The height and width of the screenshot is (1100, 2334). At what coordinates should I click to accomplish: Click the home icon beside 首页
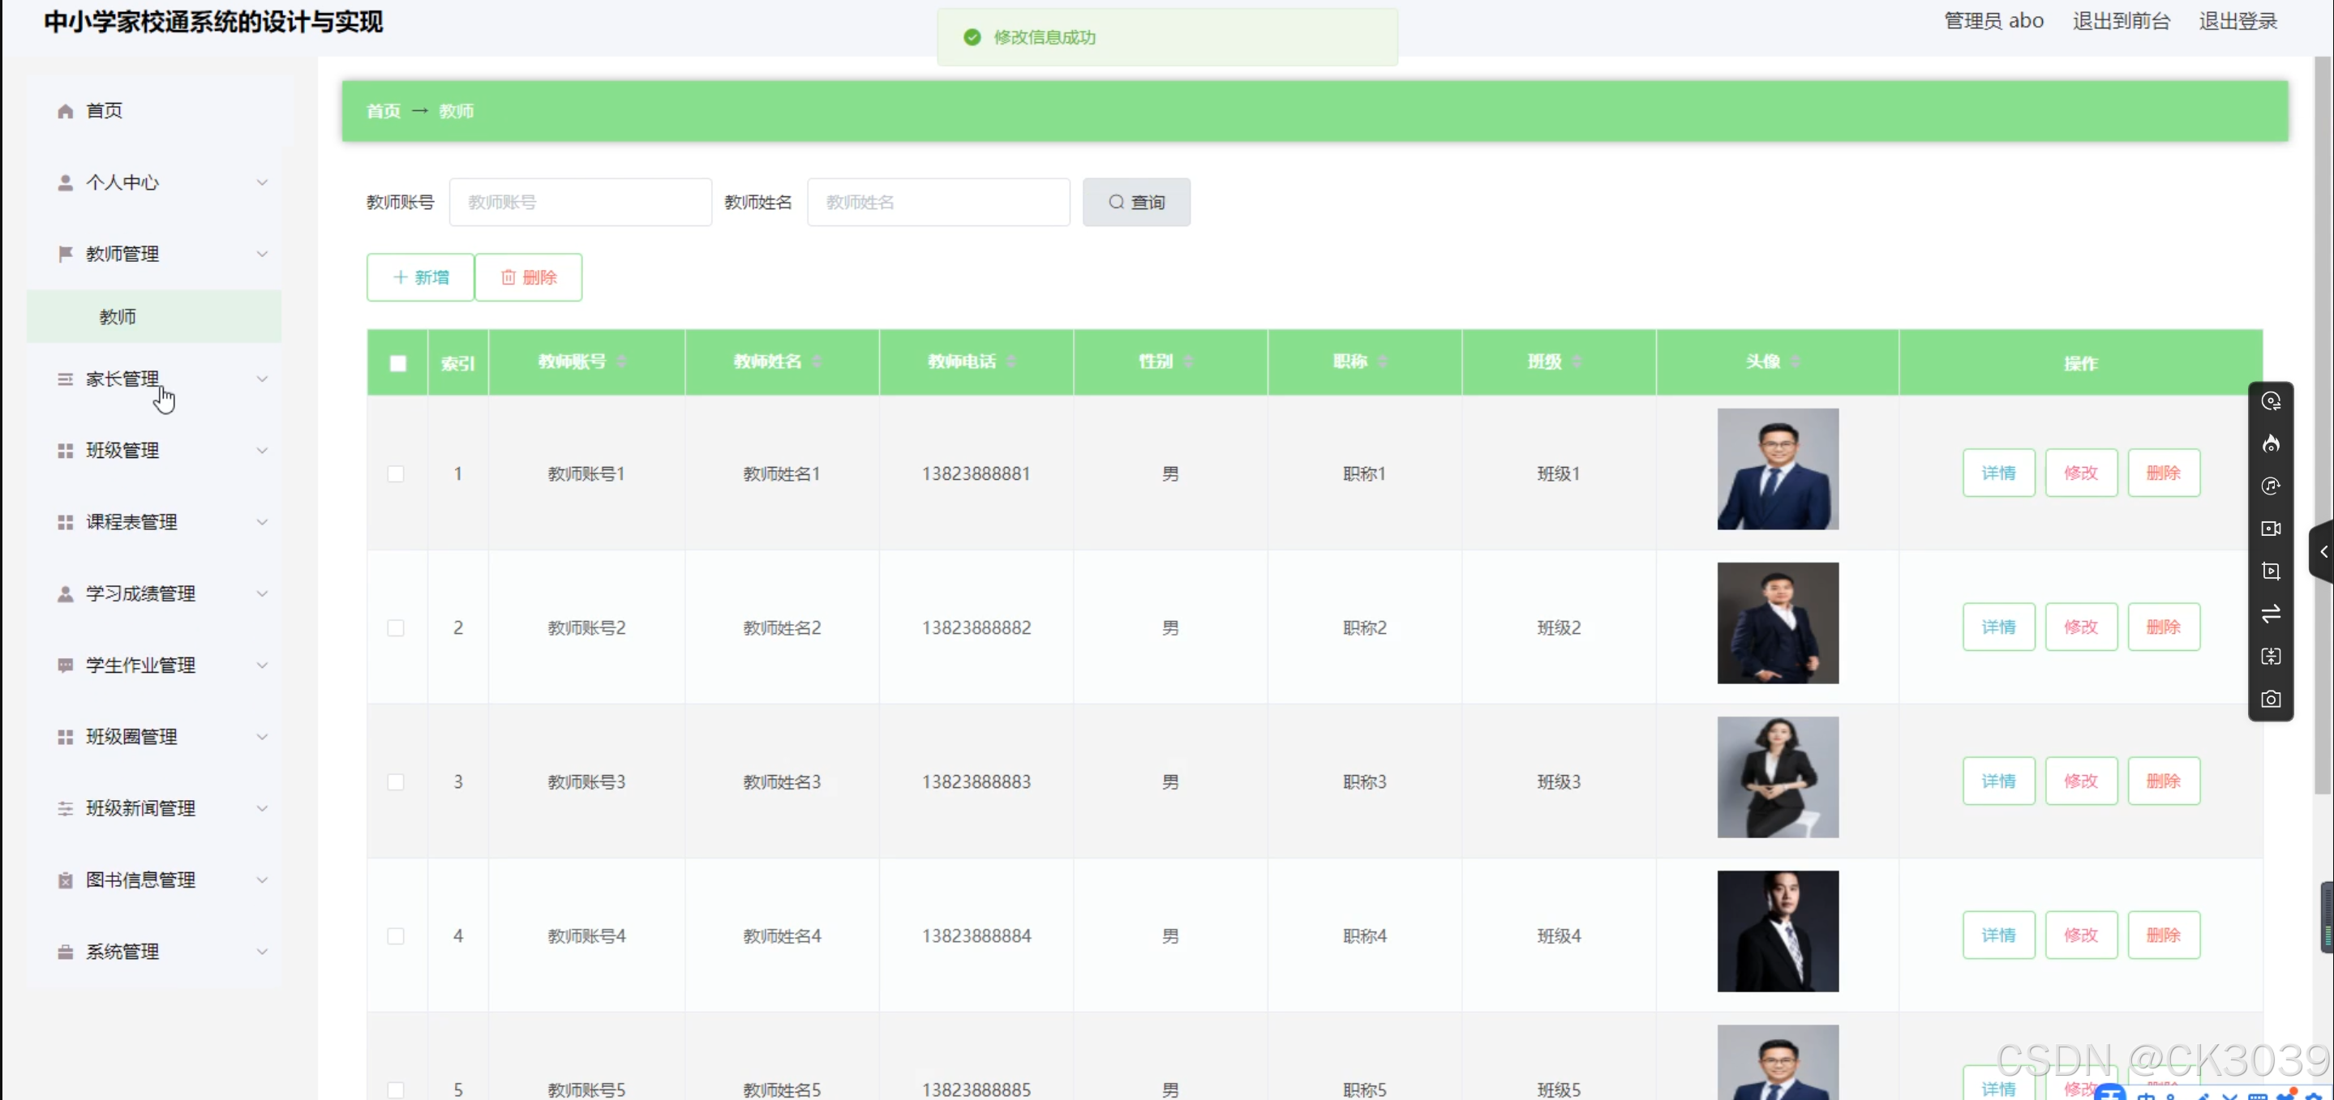click(65, 110)
